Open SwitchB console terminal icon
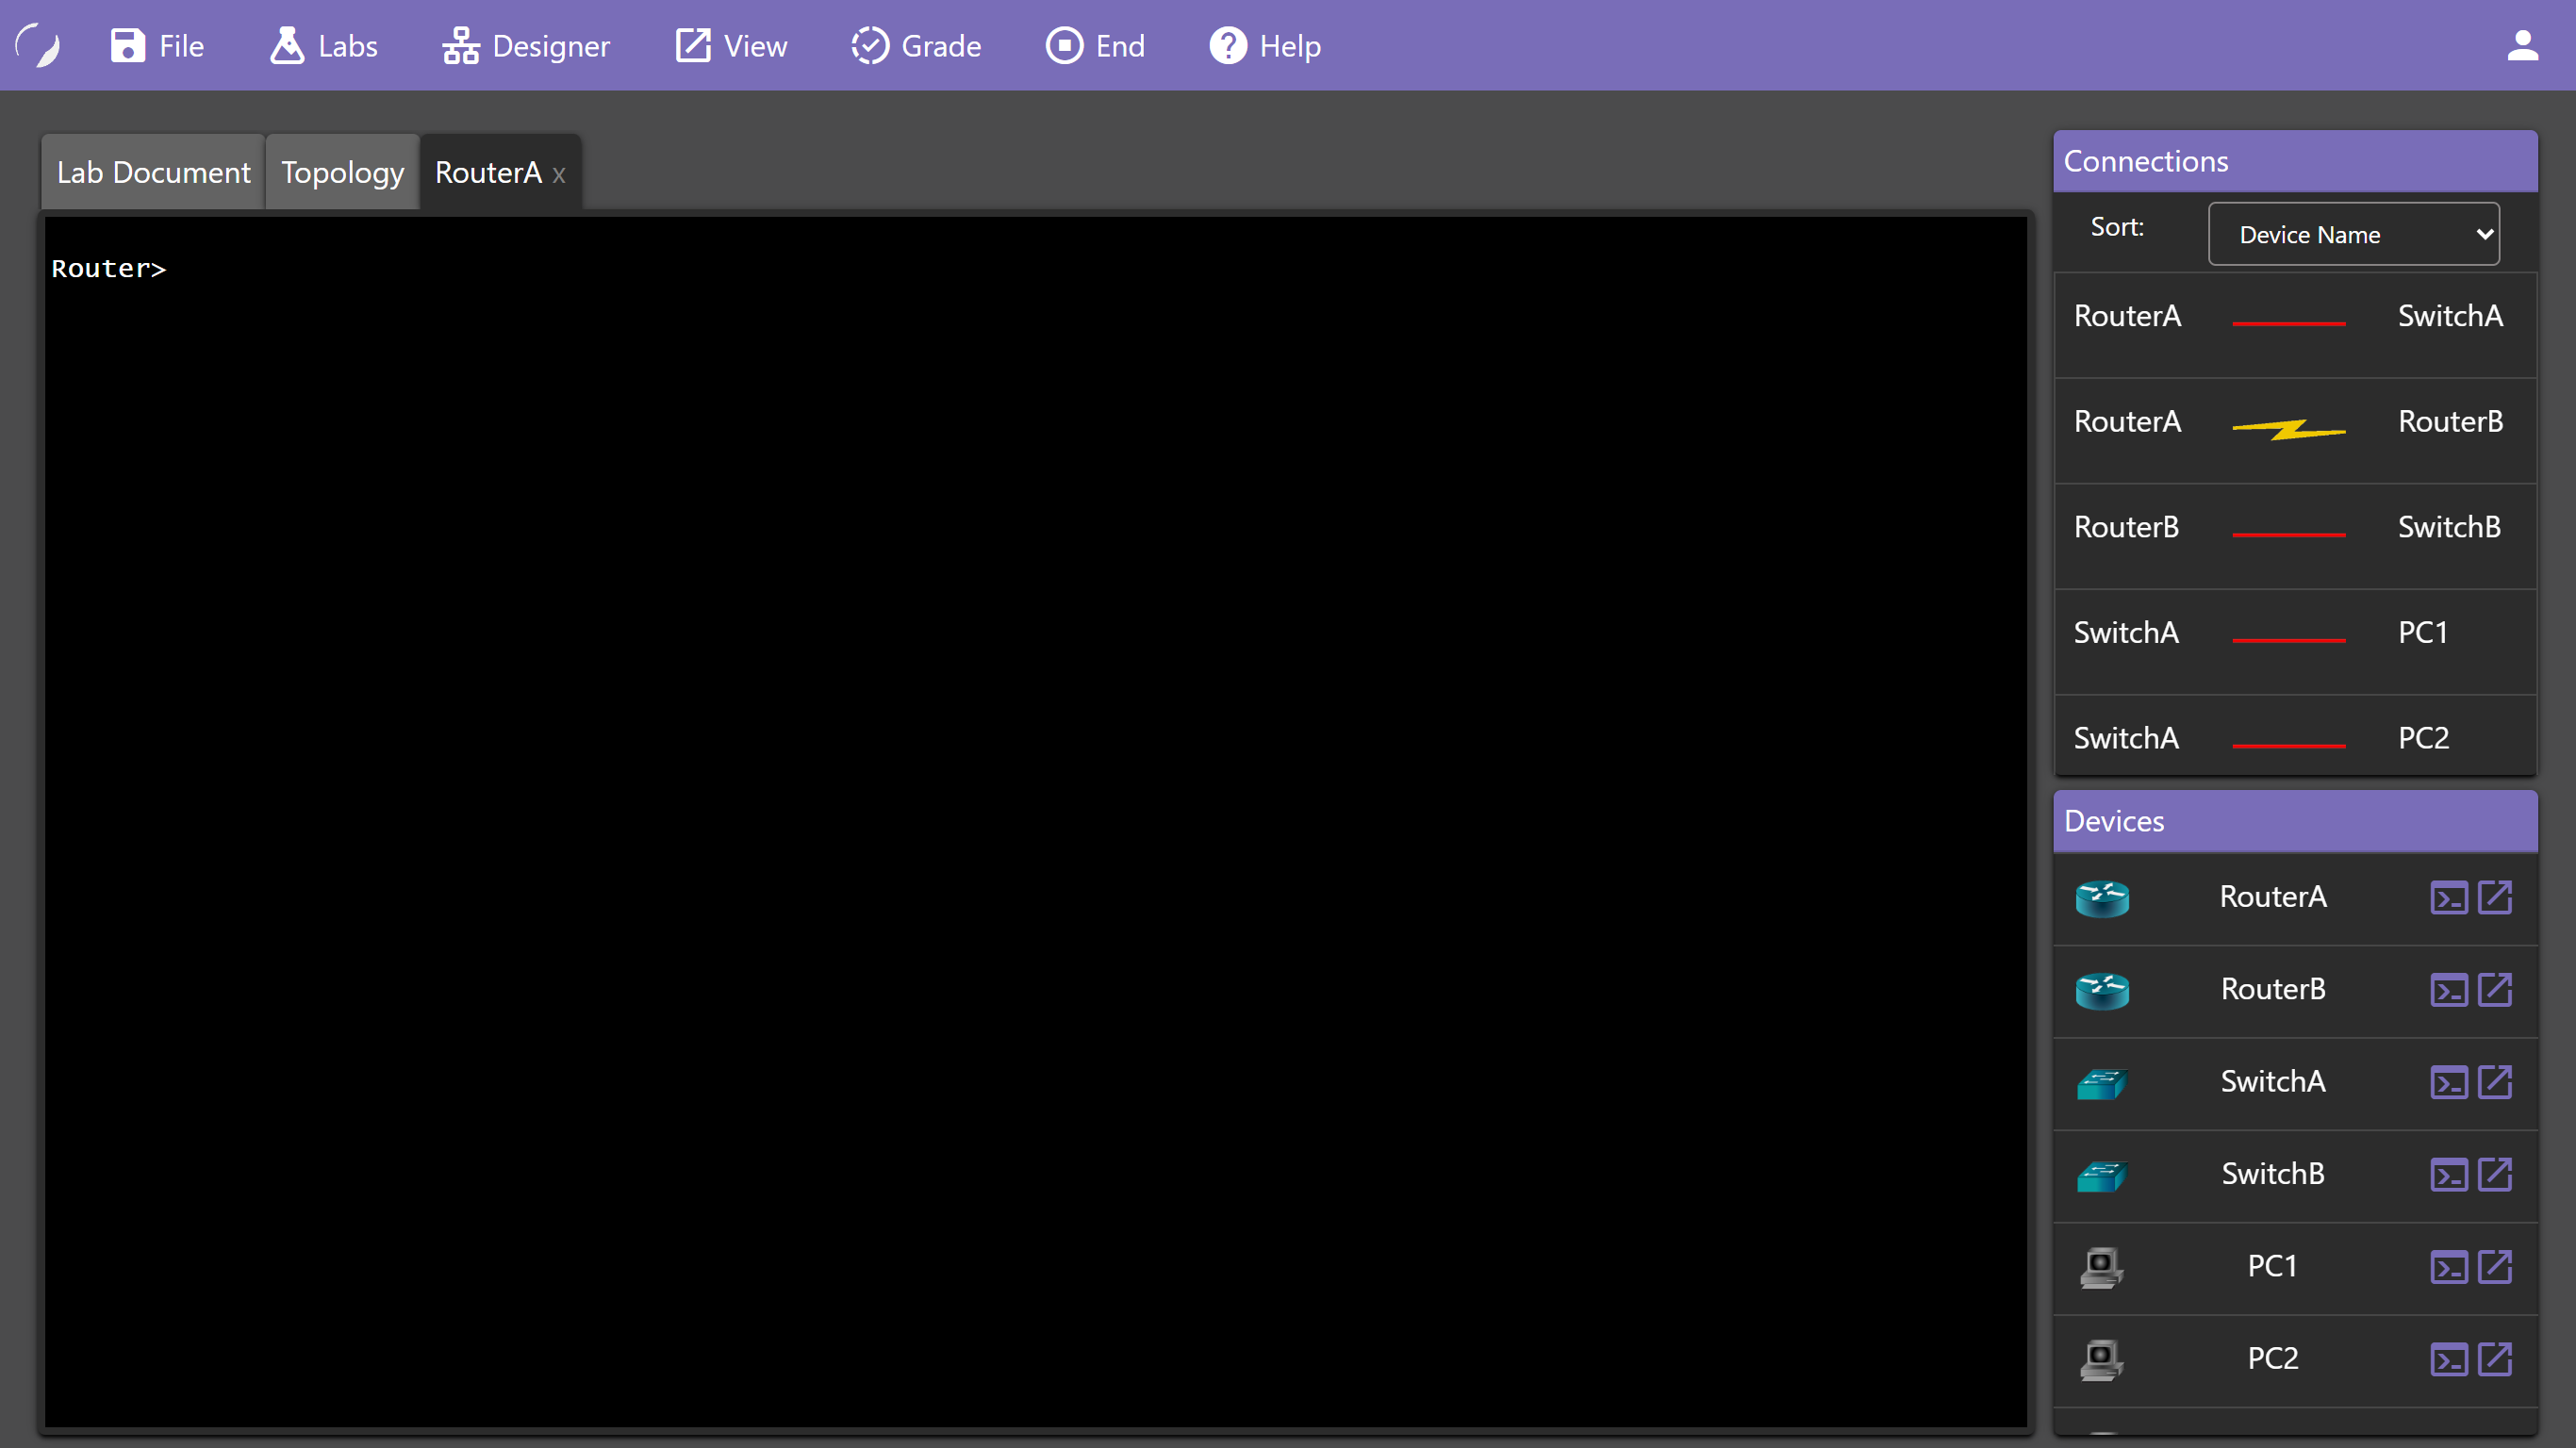 pyautogui.click(x=2448, y=1175)
